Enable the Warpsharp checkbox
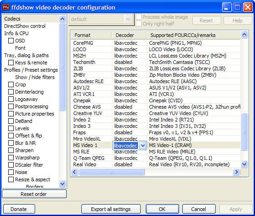Screen dimensions: 255x216 tap(11, 158)
